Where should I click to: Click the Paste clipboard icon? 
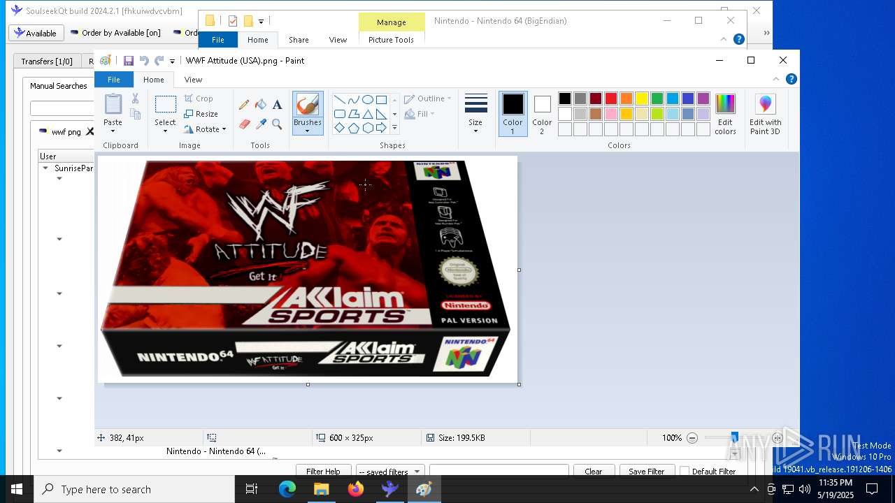point(113,104)
